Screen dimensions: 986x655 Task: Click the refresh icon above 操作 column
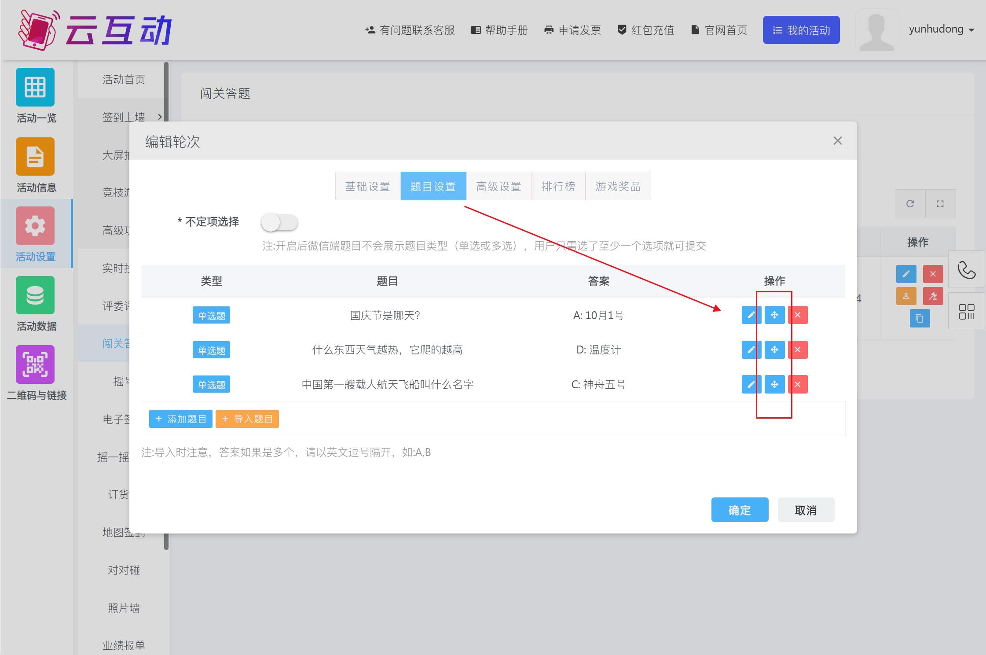(909, 203)
